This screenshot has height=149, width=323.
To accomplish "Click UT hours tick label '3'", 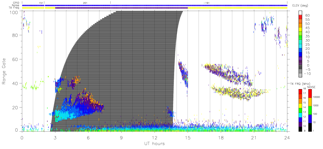I will (x=55, y=138).
